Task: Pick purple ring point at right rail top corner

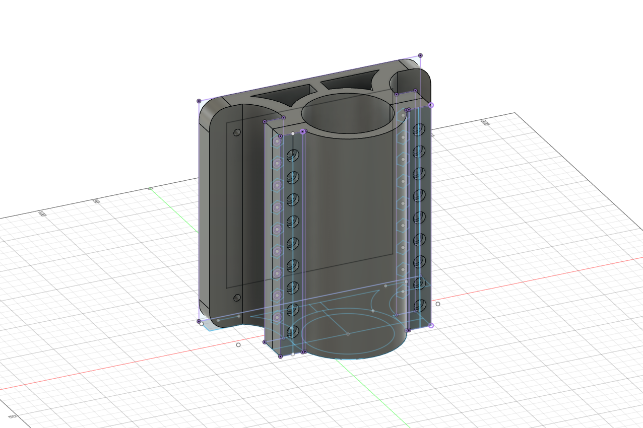Action: (x=431, y=105)
